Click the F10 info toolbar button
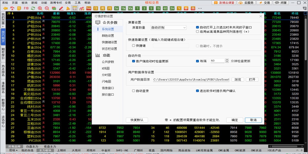This screenshot has height=154, width=308. click(26, 8)
